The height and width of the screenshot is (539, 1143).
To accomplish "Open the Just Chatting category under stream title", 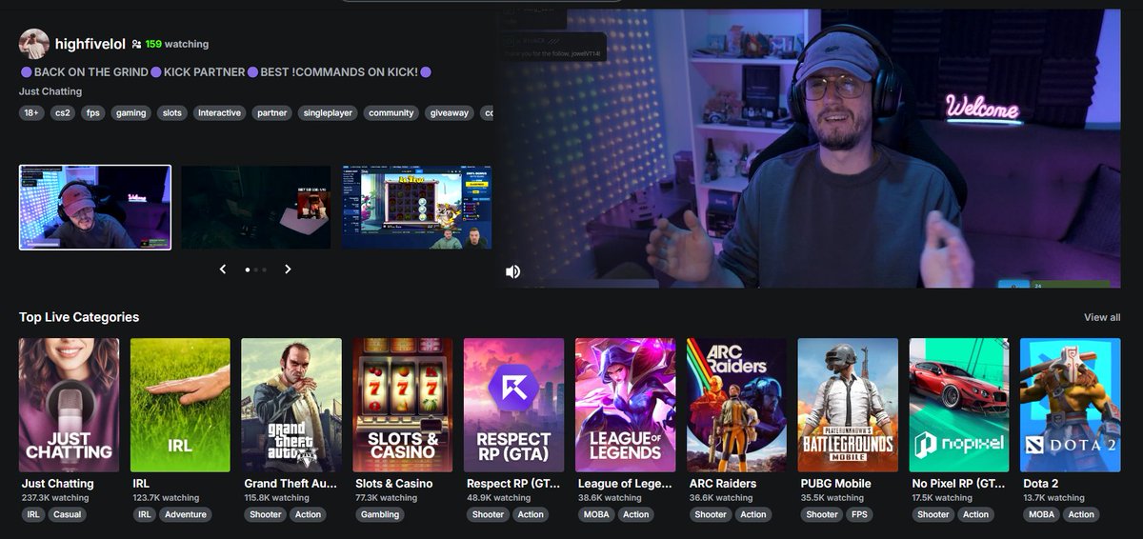I will pos(50,91).
